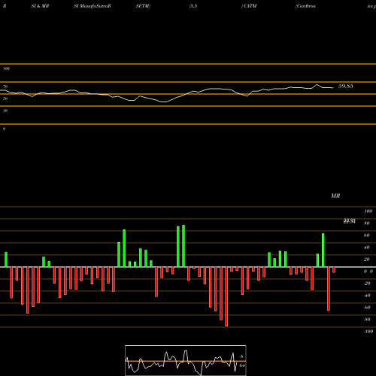Click the MR axis label 60
The image size is (376, 376).
(367, 235)
